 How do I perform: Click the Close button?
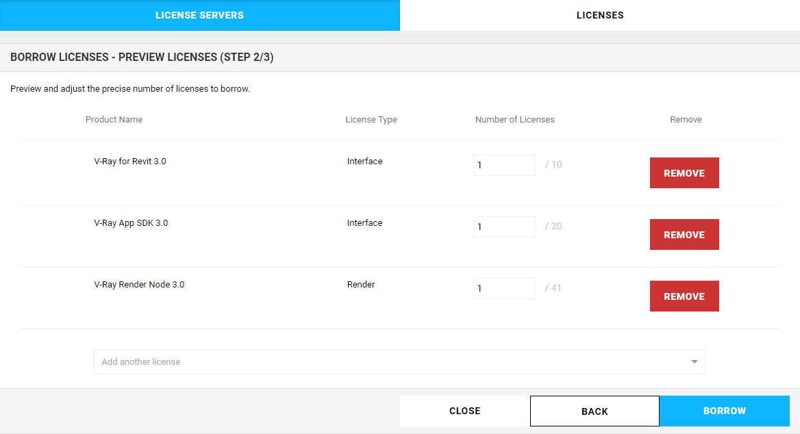coord(465,411)
